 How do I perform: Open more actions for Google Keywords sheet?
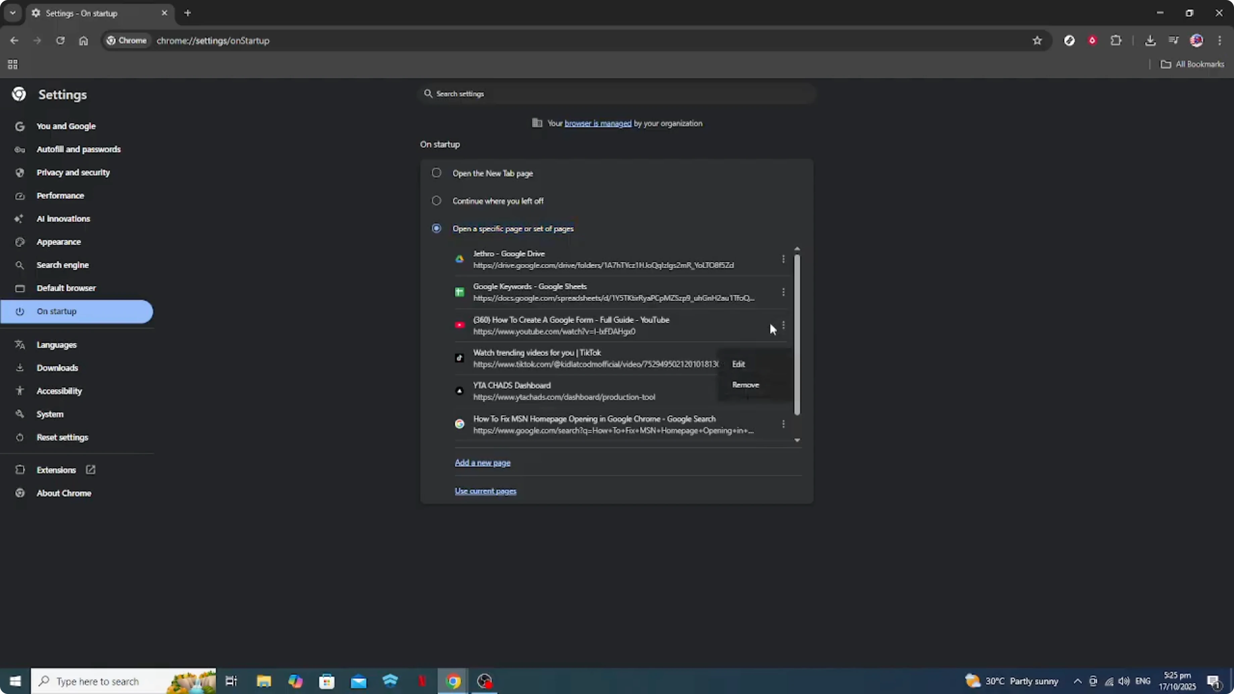(x=783, y=292)
